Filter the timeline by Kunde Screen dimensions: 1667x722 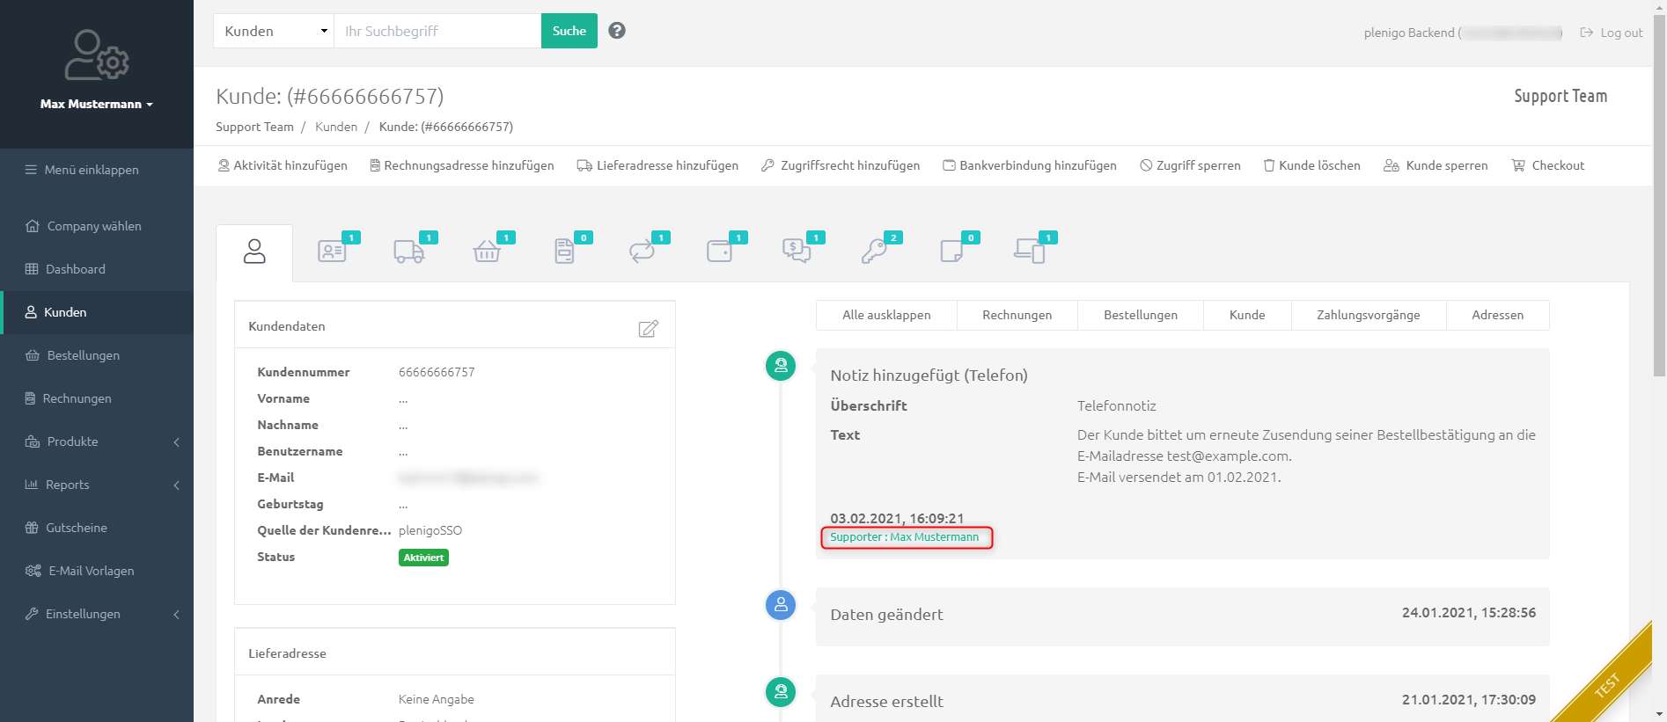click(x=1247, y=315)
